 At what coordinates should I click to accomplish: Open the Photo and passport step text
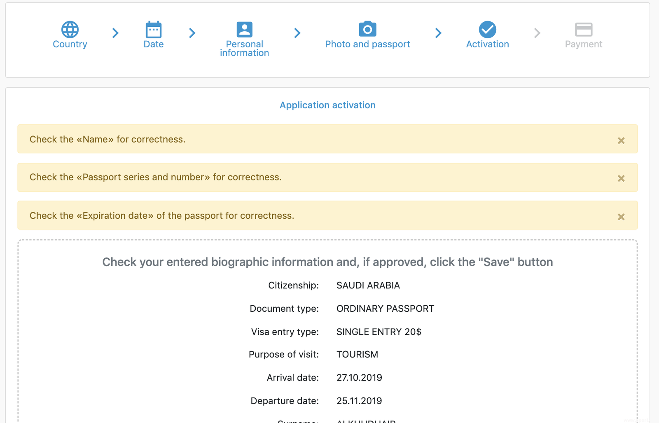tap(367, 44)
